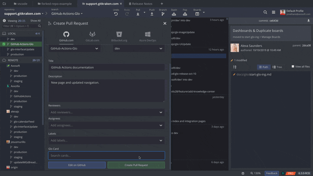Open file docs/glo/start-glo-ing.md
The width and height of the screenshot is (313, 176).
(x=254, y=74)
